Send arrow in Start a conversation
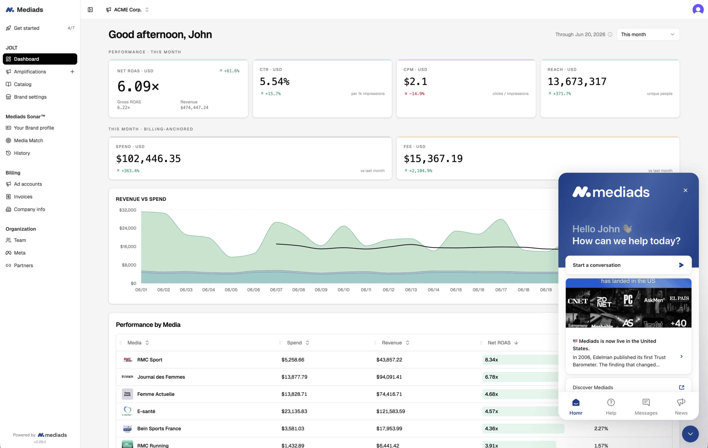Image resolution: width=708 pixels, height=448 pixels. (681, 265)
